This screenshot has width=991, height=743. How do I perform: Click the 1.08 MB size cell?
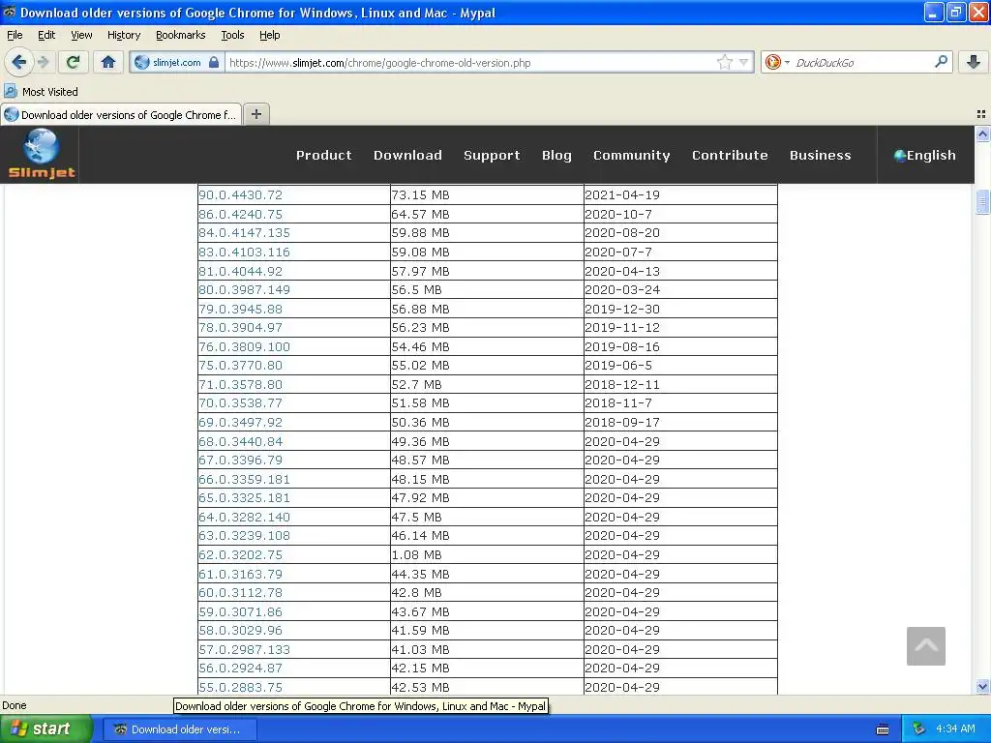pos(487,554)
